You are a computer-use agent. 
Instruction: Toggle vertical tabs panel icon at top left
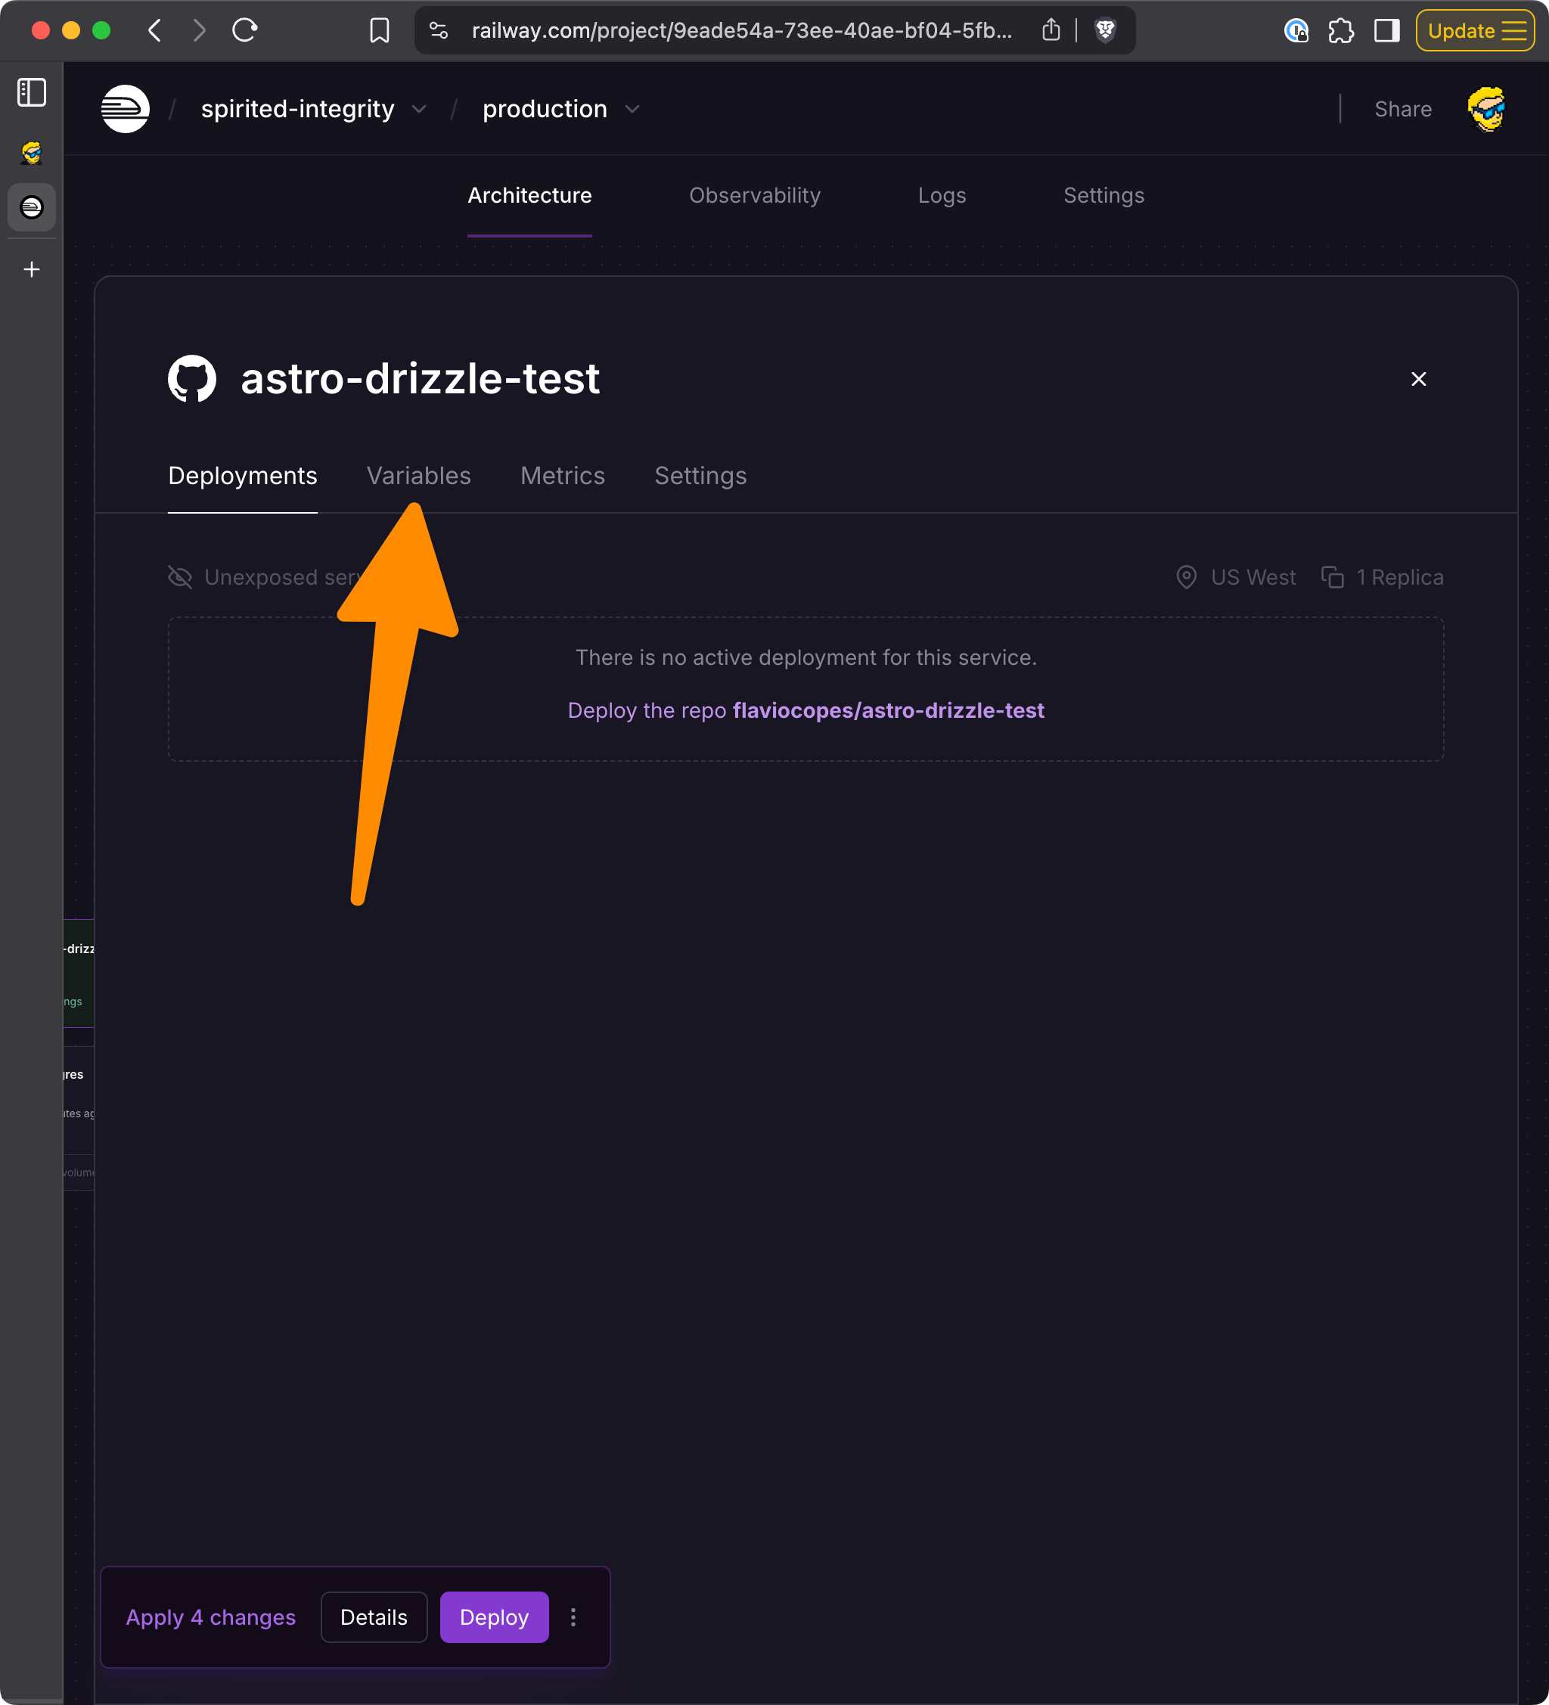pos(32,92)
